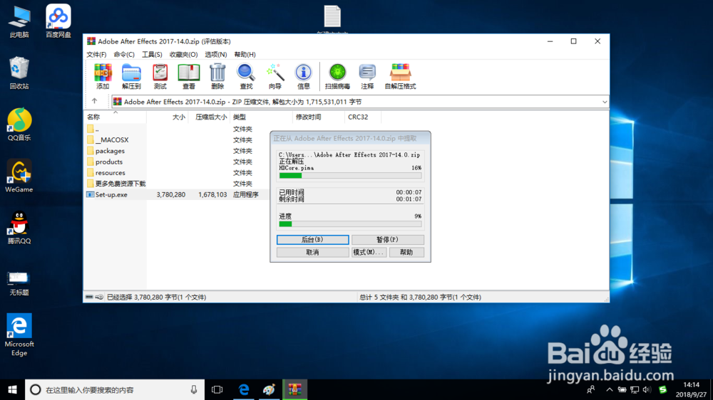Sort by Size (大小) column header
The height and width of the screenshot is (400, 713).
pos(168,117)
